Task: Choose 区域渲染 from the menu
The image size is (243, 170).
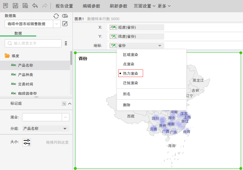Action: tap(130, 55)
